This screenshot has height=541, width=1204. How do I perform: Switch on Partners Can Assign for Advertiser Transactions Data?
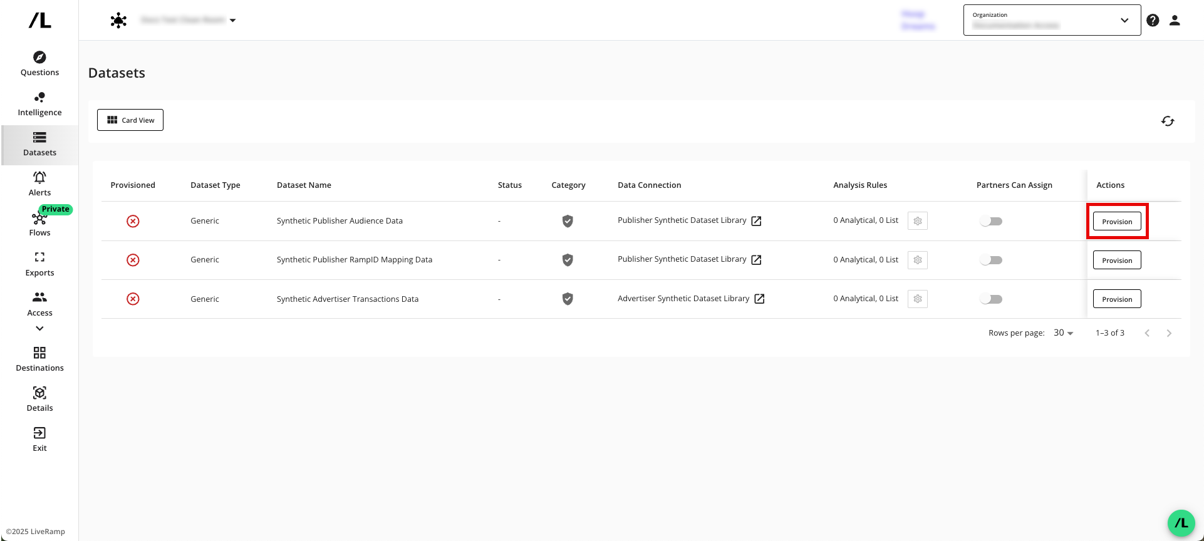991,299
